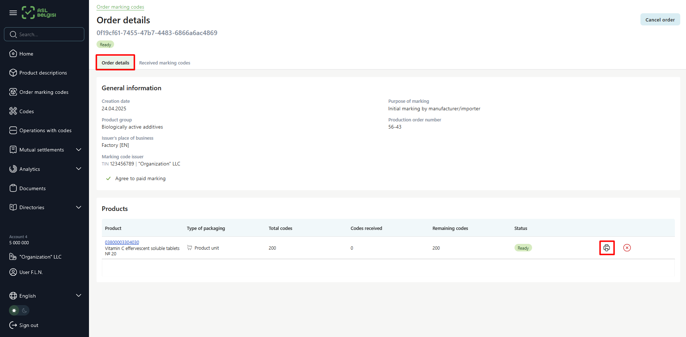The width and height of the screenshot is (686, 337).
Task: Select the Order details tab
Action: (115, 63)
